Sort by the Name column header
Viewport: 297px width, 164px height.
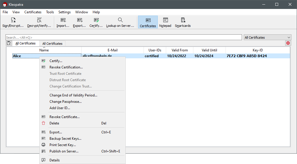click(44, 50)
